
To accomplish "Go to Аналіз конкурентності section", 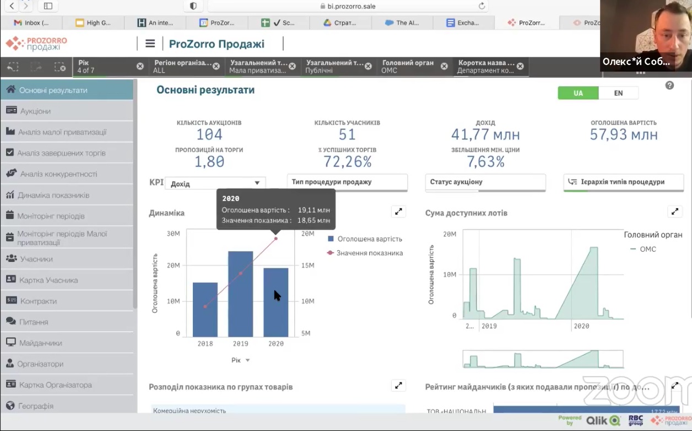I will (x=58, y=174).
